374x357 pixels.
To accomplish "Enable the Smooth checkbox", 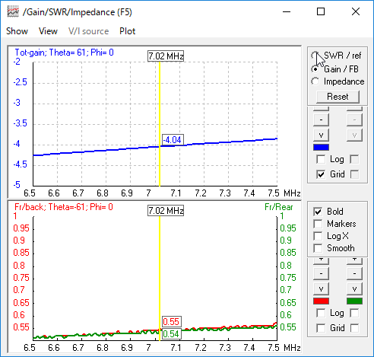I will pyautogui.click(x=318, y=248).
